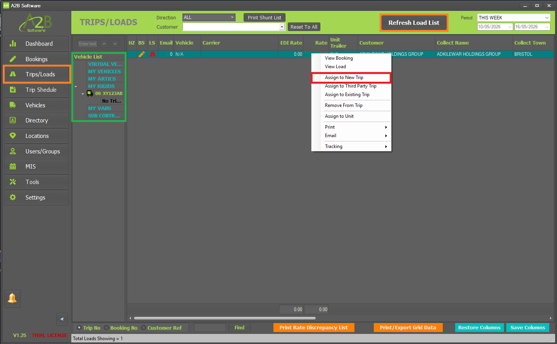Click the Find button
Image resolution: width=557 pixels, height=344 pixels.
[239, 328]
